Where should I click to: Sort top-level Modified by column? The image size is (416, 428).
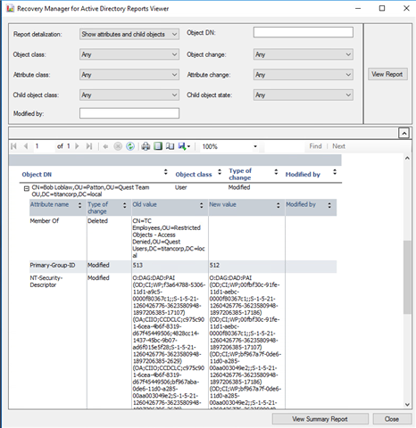[335, 172]
